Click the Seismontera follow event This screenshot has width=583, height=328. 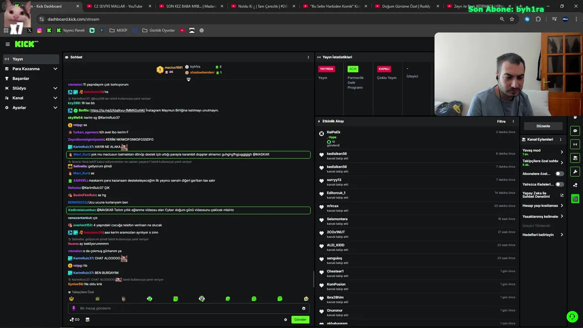tap(417, 221)
